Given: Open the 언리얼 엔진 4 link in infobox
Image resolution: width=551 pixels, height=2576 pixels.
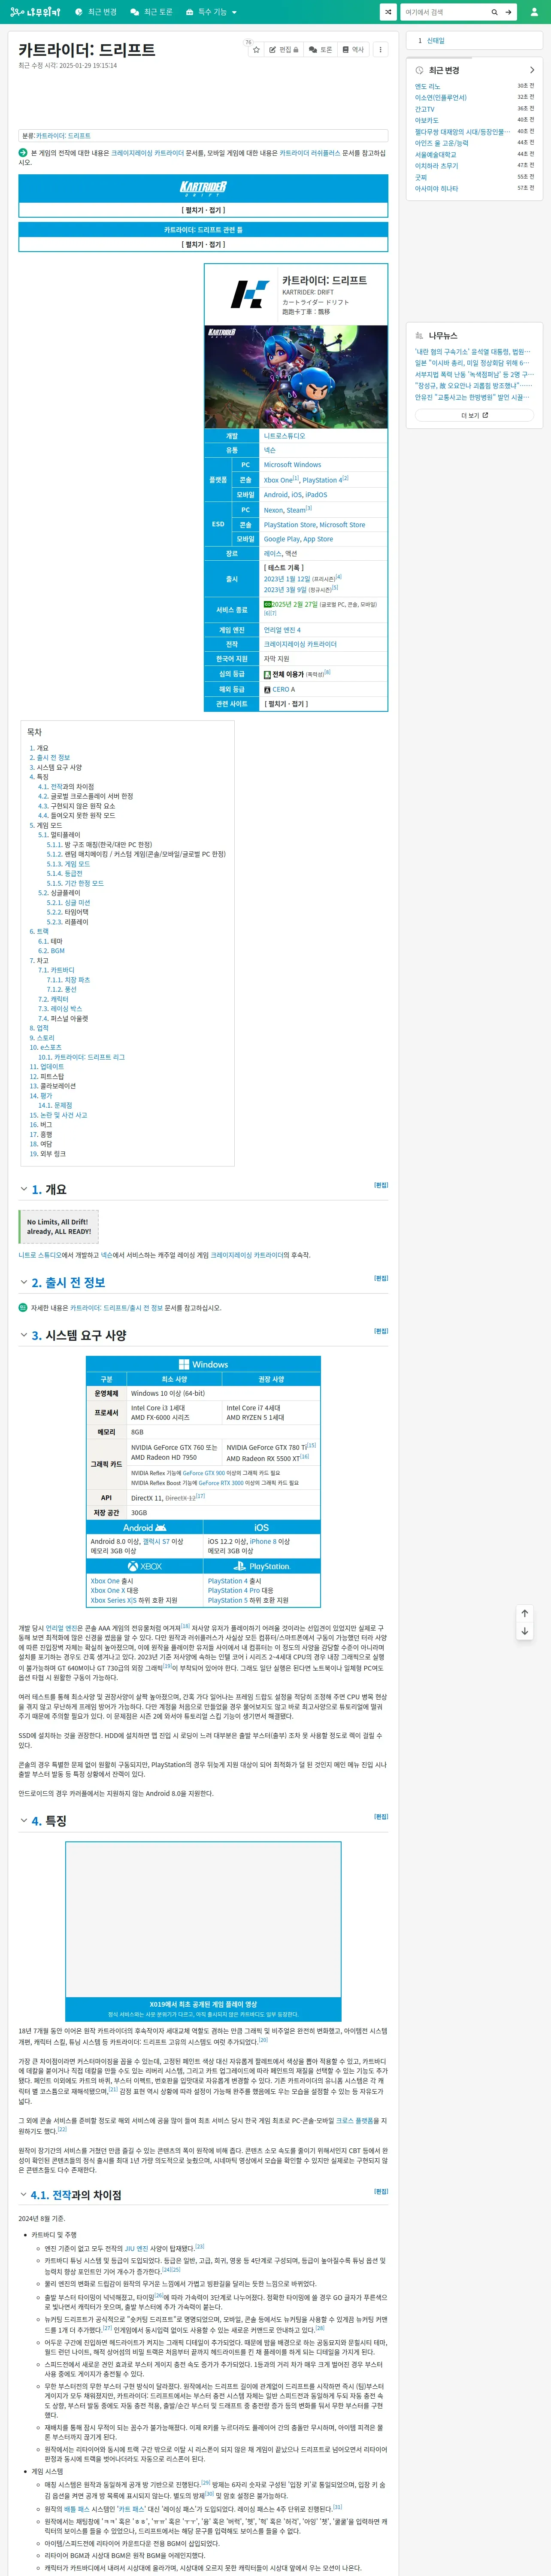Looking at the screenshot, I should [282, 630].
